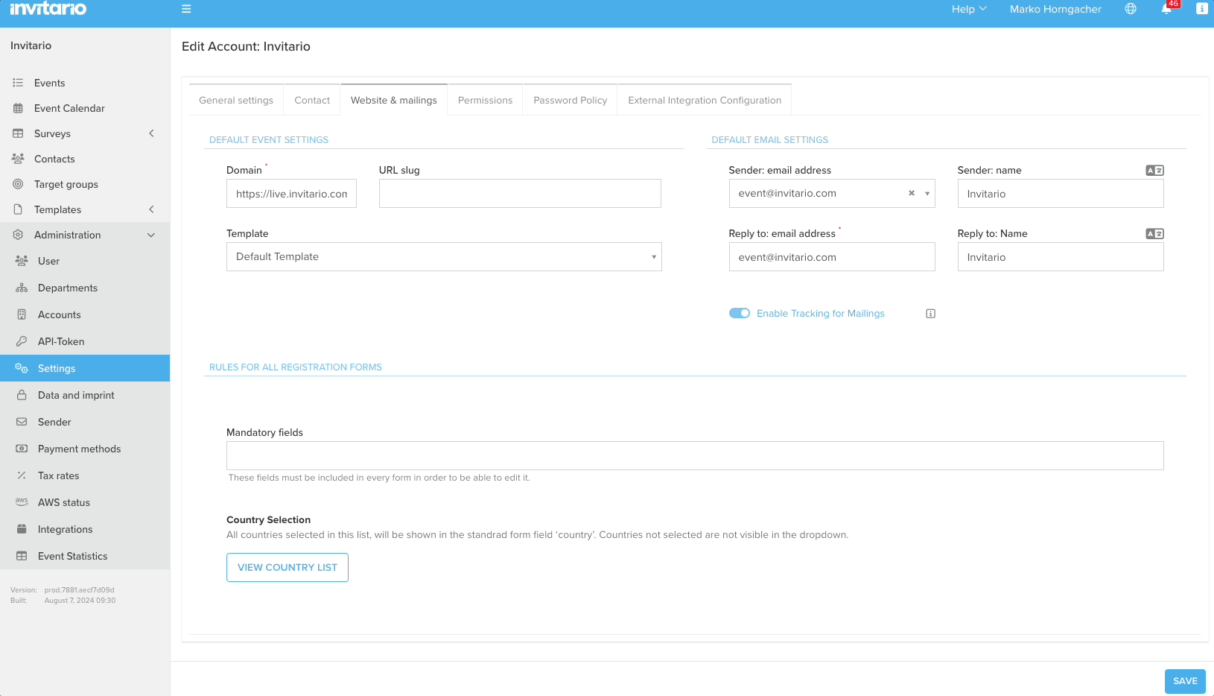Open the Help dropdown menu

[x=968, y=9]
